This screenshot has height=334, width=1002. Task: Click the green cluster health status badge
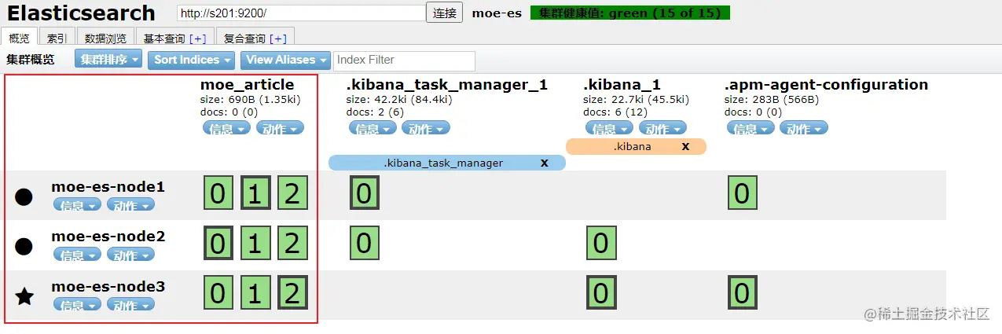(630, 13)
